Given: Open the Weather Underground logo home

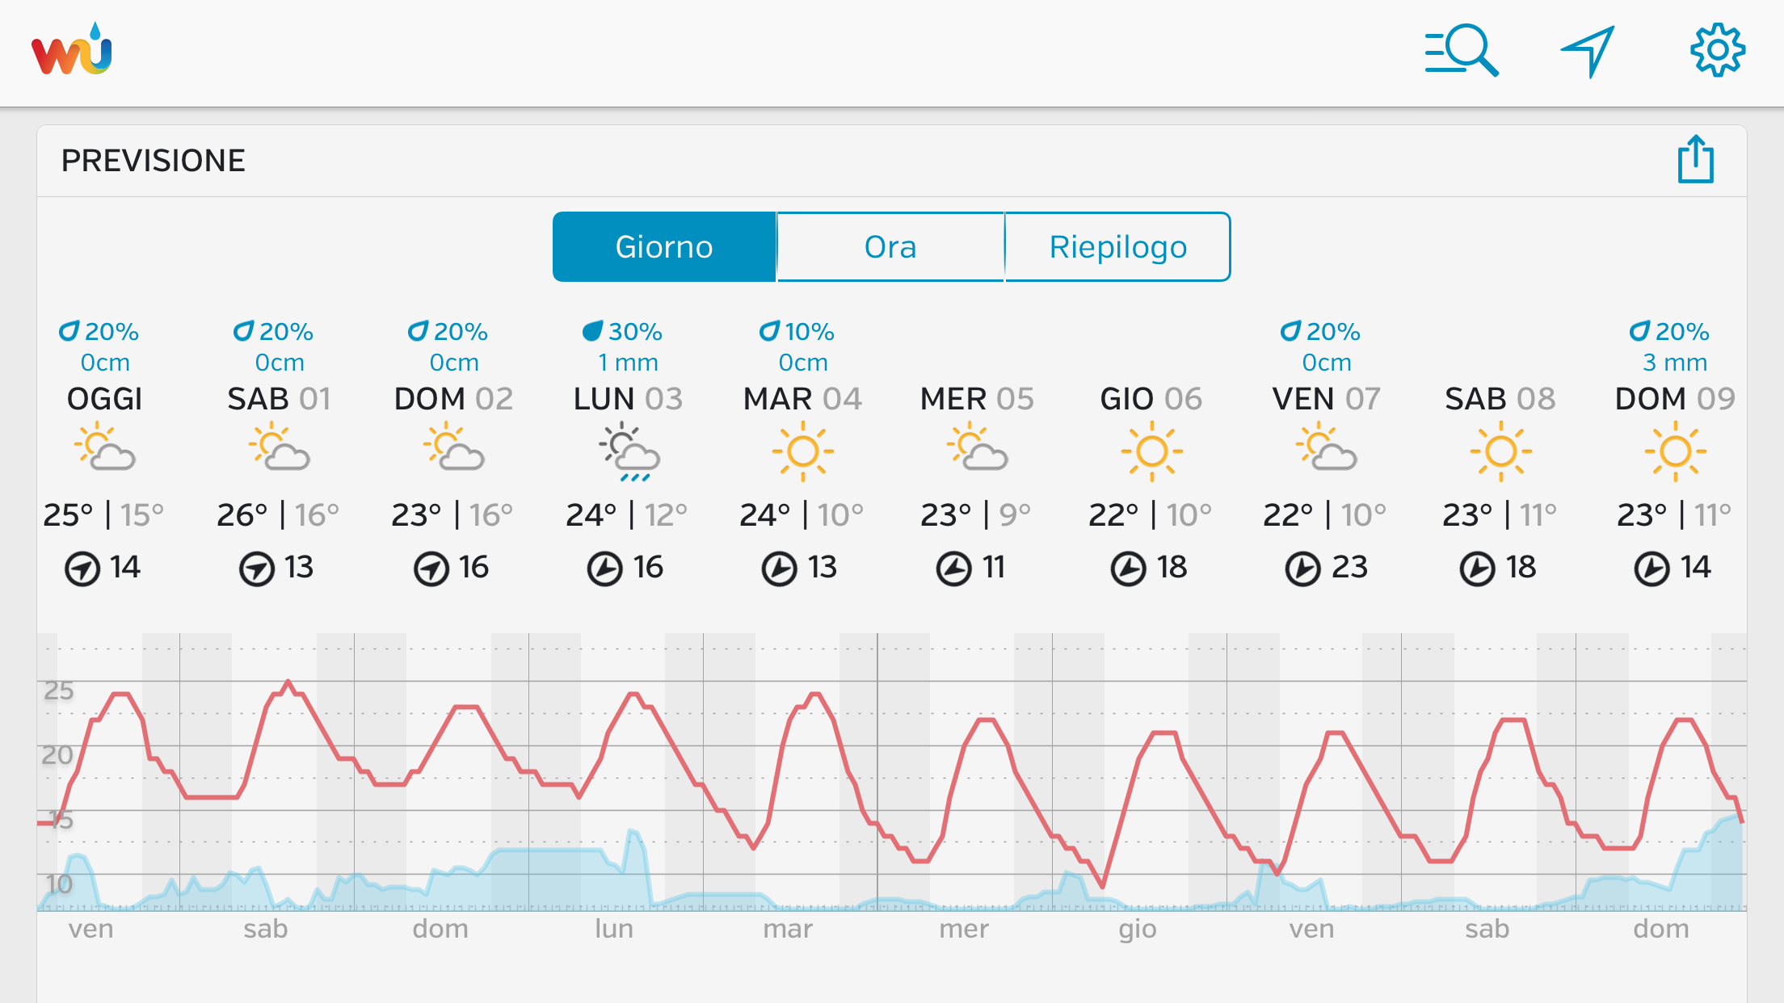Looking at the screenshot, I should pos(71,51).
